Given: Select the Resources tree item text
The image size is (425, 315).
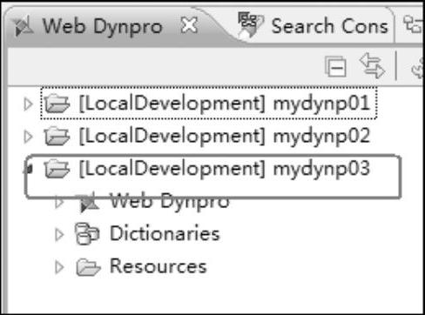Looking at the screenshot, I should click(x=159, y=266).
